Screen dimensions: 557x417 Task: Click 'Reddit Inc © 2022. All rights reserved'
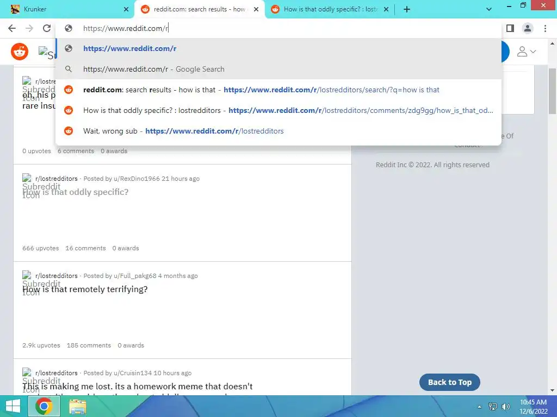pyautogui.click(x=432, y=165)
